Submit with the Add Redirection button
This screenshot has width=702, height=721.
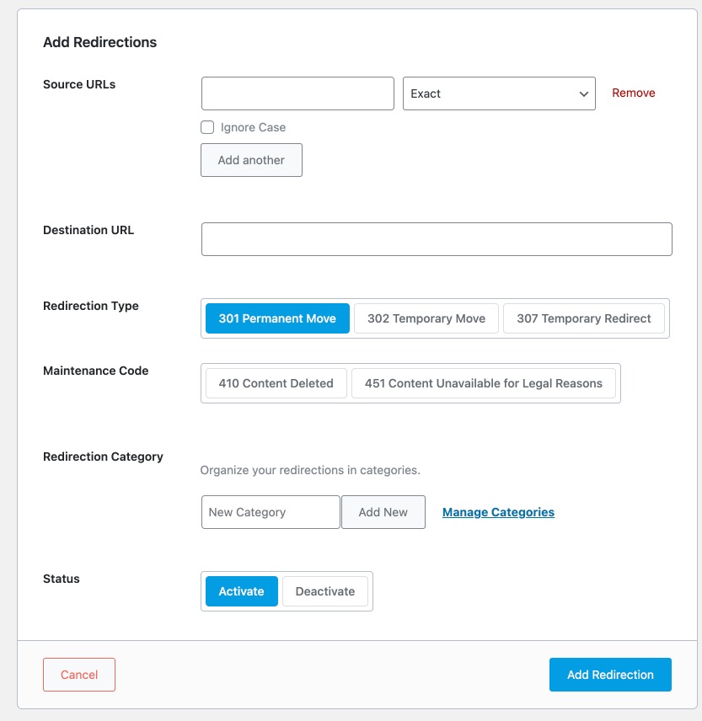(x=610, y=675)
